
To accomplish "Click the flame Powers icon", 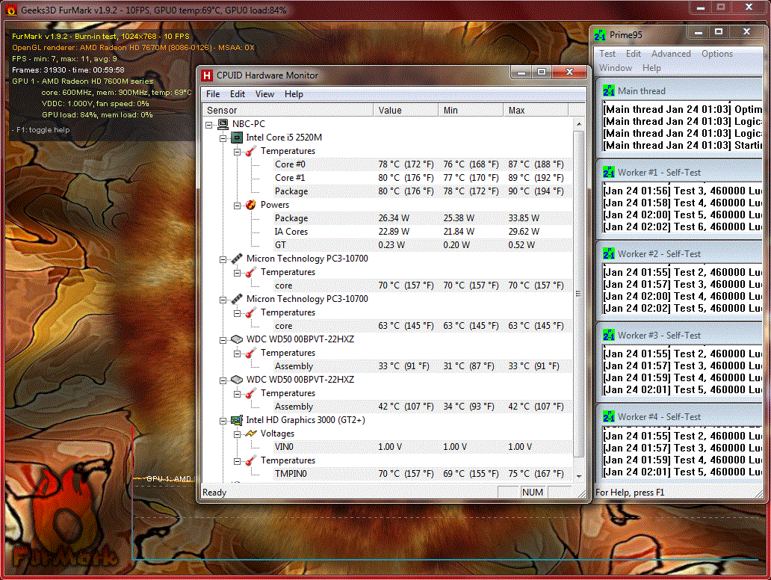I will tap(251, 205).
